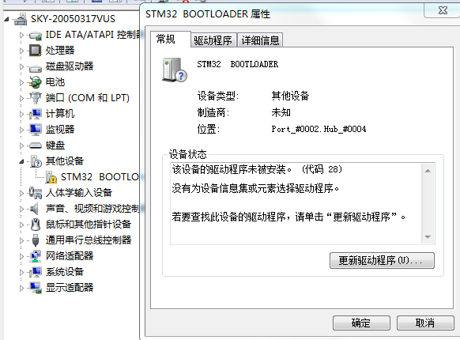Click the 键盘 keyboard icon
This screenshot has width=460, height=340.
click(36, 145)
